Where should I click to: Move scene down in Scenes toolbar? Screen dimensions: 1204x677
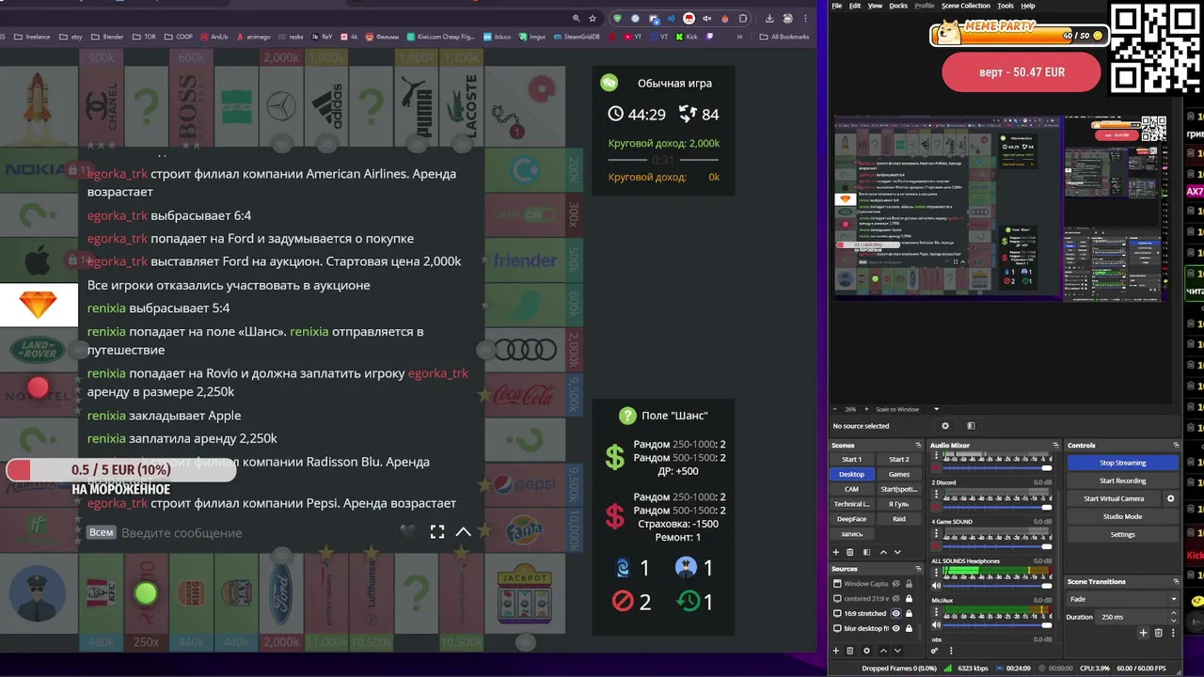click(x=897, y=552)
